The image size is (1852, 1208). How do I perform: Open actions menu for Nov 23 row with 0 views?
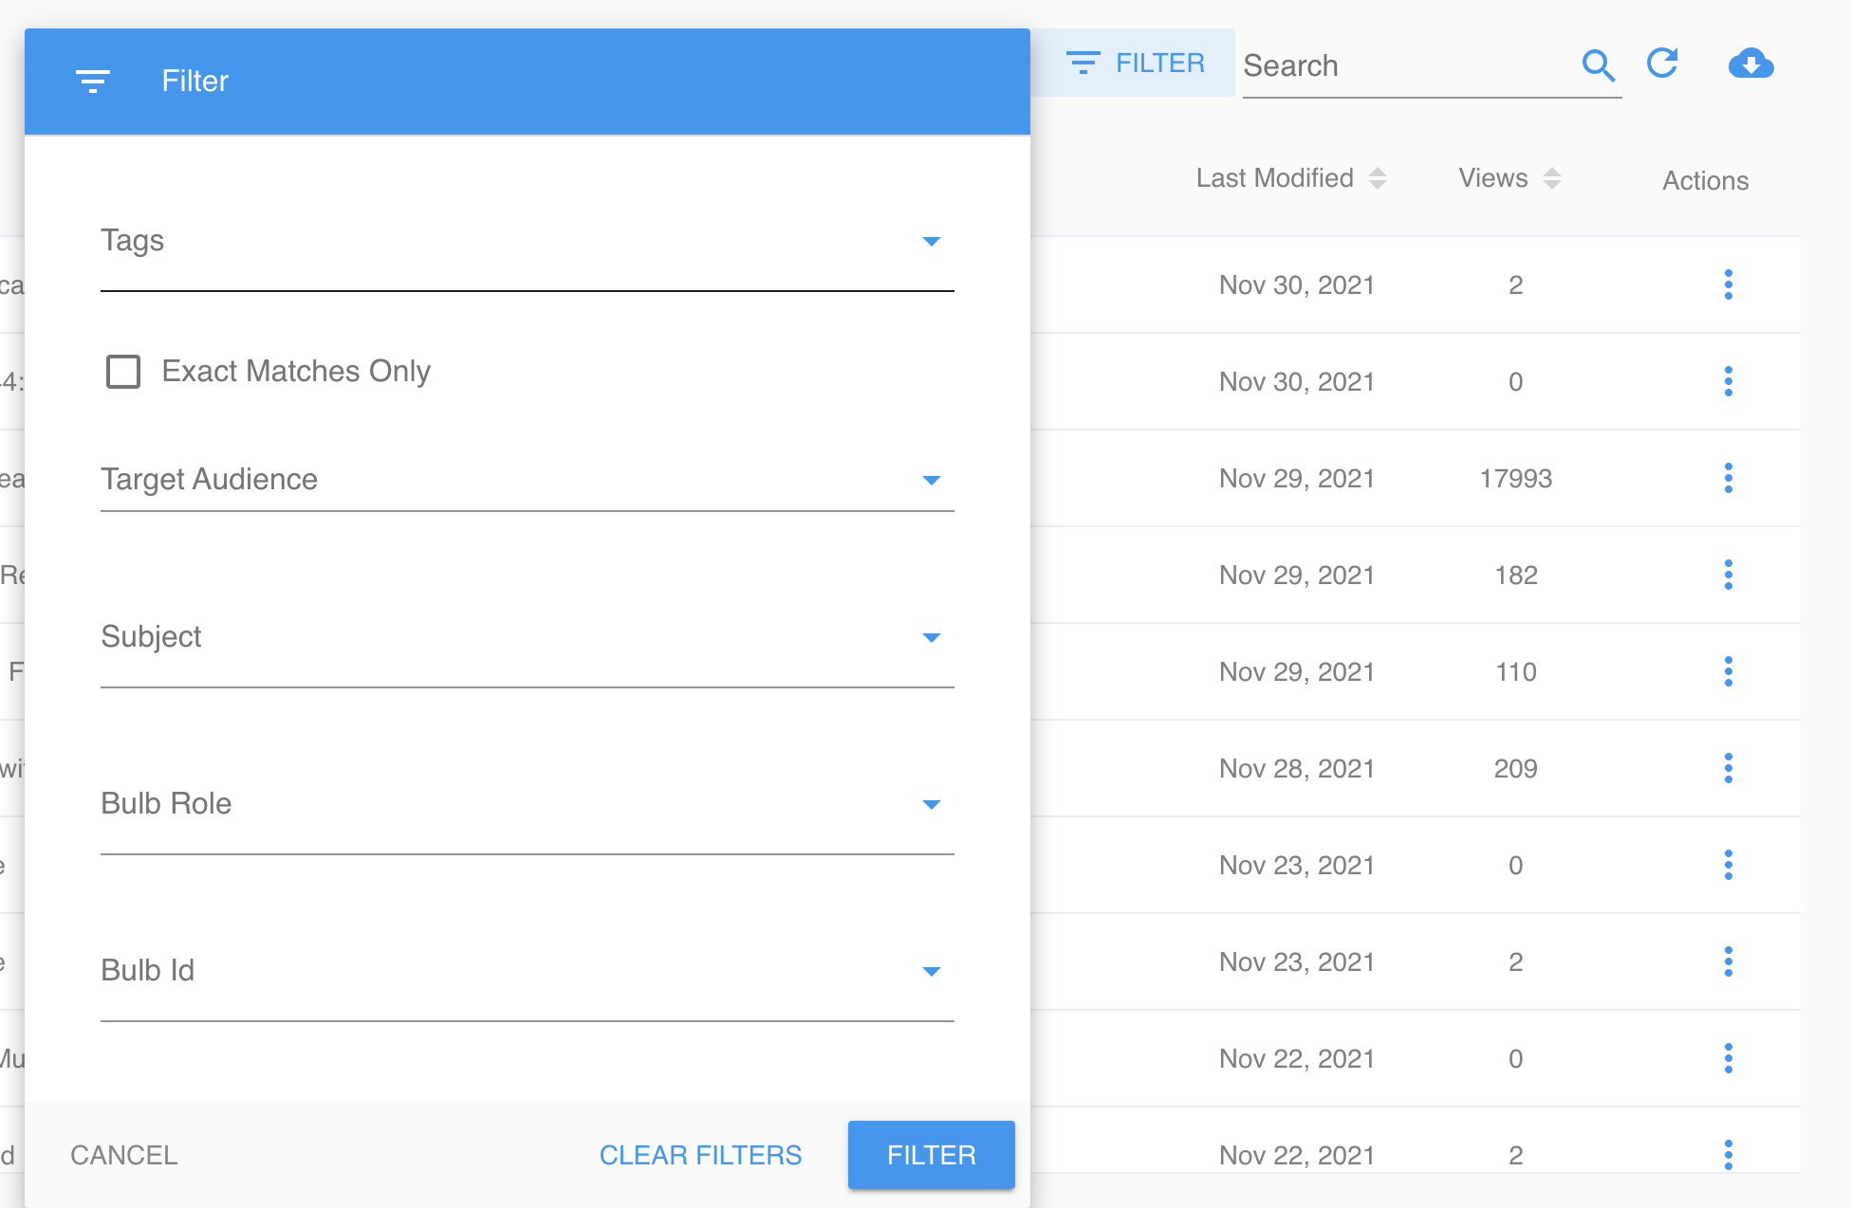click(x=1728, y=865)
